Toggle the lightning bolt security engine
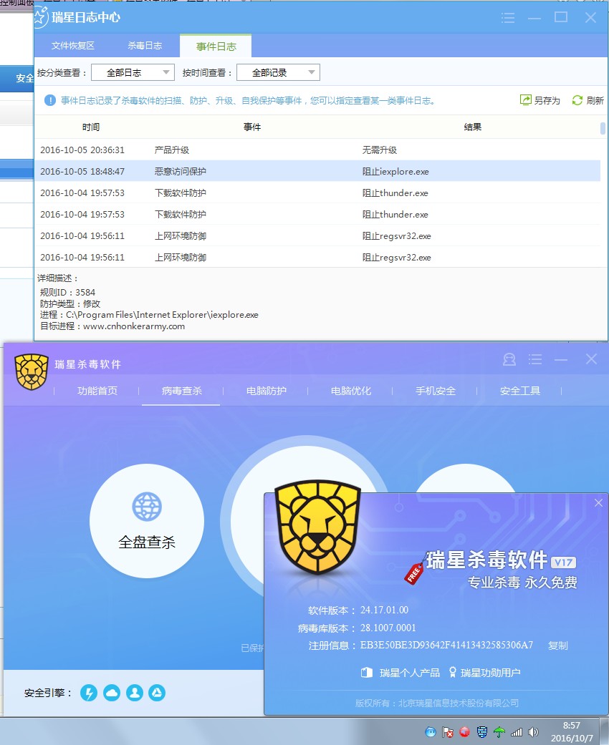 (x=89, y=693)
